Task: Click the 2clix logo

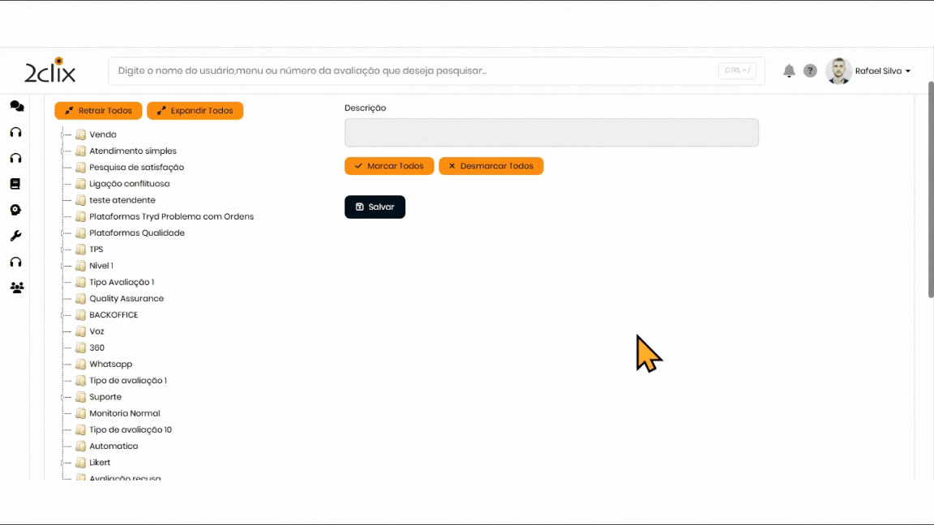Action: (50, 71)
